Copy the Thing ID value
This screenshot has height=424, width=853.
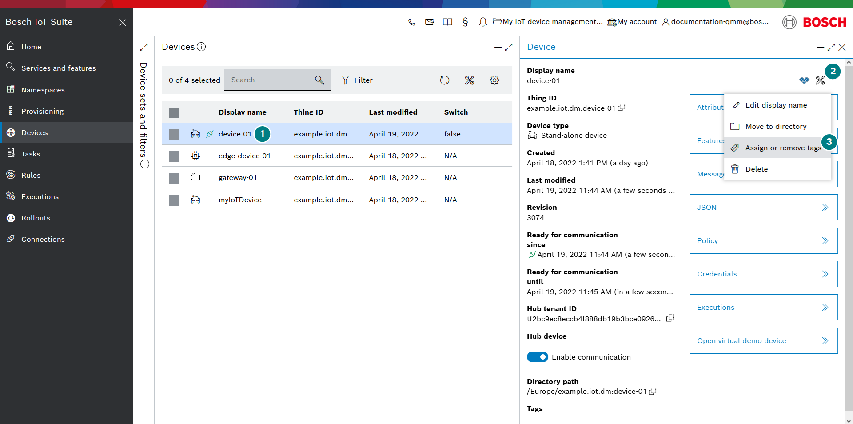(x=622, y=108)
